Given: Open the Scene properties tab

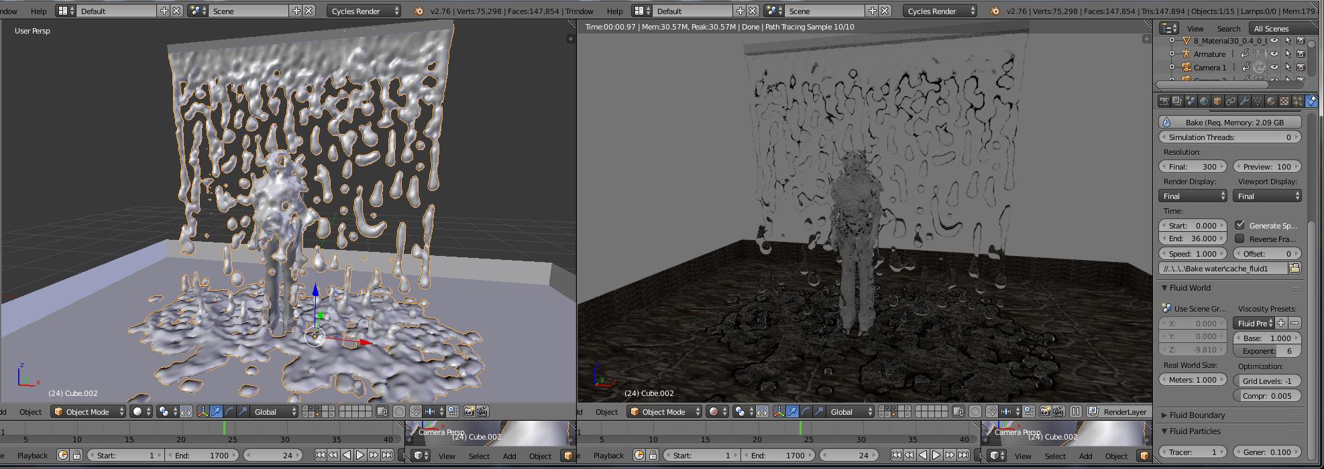Looking at the screenshot, I should (x=1191, y=101).
